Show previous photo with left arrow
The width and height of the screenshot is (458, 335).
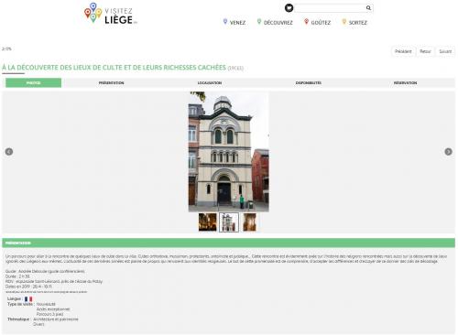point(9,152)
